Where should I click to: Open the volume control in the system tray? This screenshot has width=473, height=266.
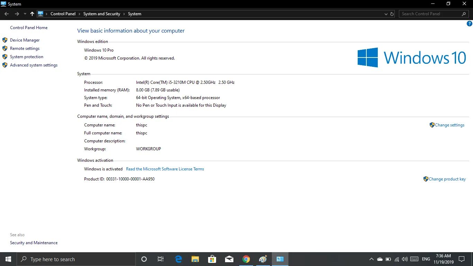click(404, 259)
